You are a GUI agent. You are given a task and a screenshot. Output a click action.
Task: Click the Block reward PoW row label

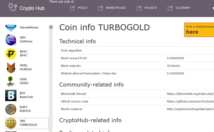coord(74,58)
